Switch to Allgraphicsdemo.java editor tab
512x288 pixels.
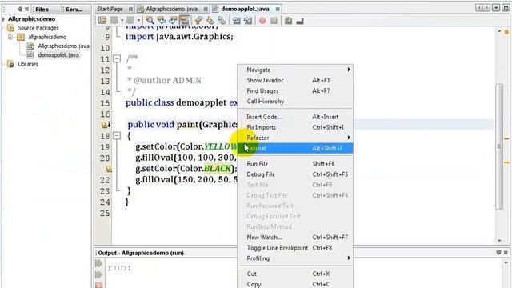[x=172, y=9]
